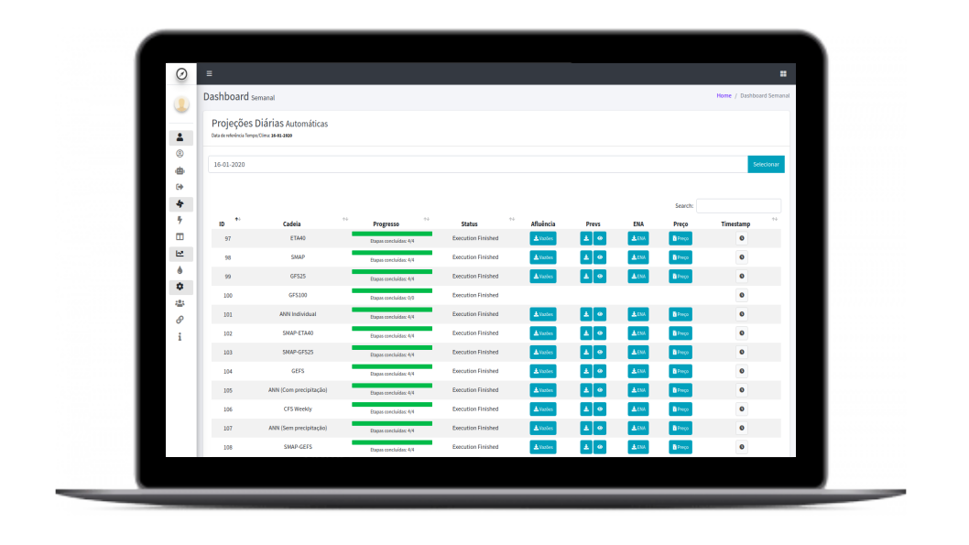969x545 pixels.
Task: Download Vazões for GFS25 row
Action: point(542,277)
